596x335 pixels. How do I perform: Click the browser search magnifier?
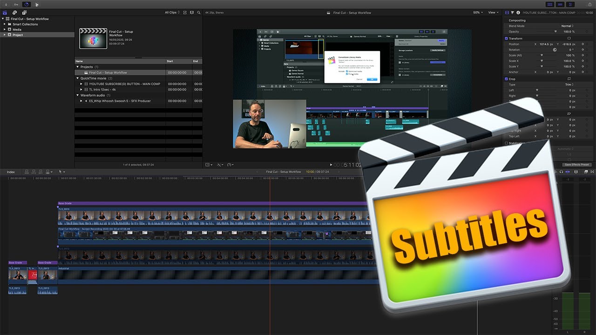click(x=199, y=13)
